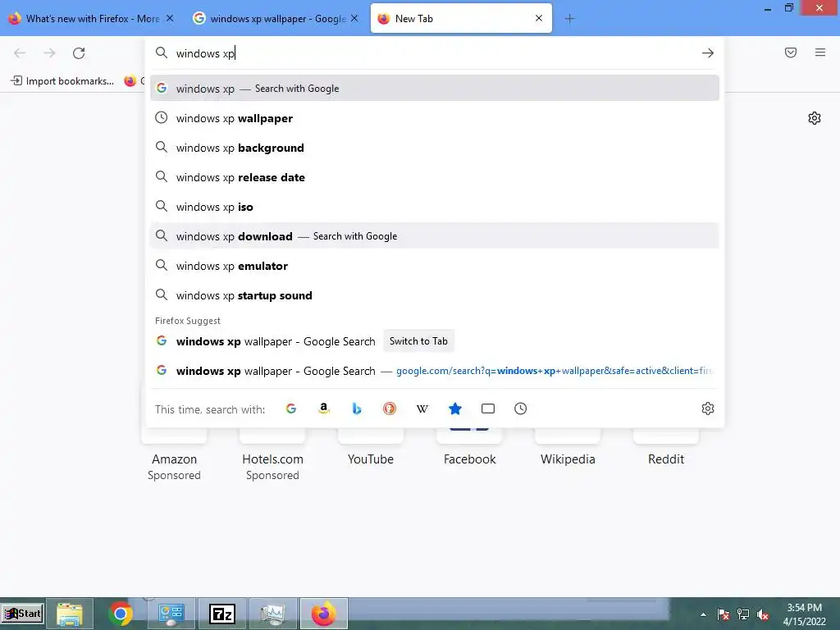Choose windows xp startup sound suggestion
Image resolution: width=840 pixels, height=630 pixels.
coord(435,295)
